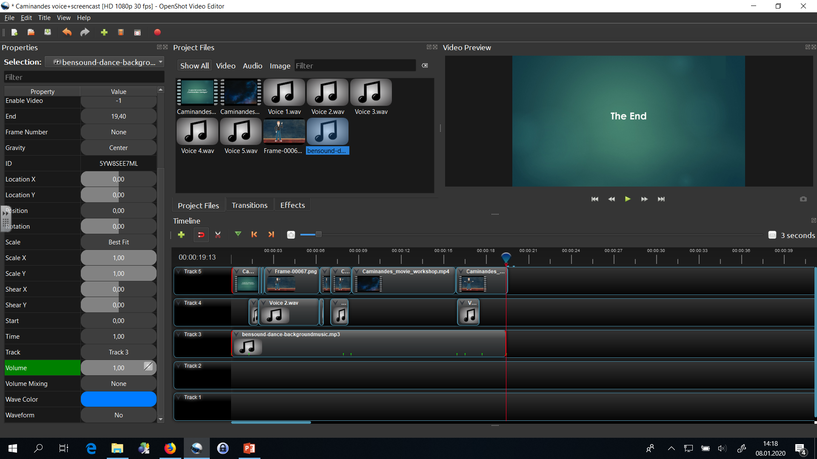
Task: Expand Track 3 menu arrow
Action: pos(179,334)
